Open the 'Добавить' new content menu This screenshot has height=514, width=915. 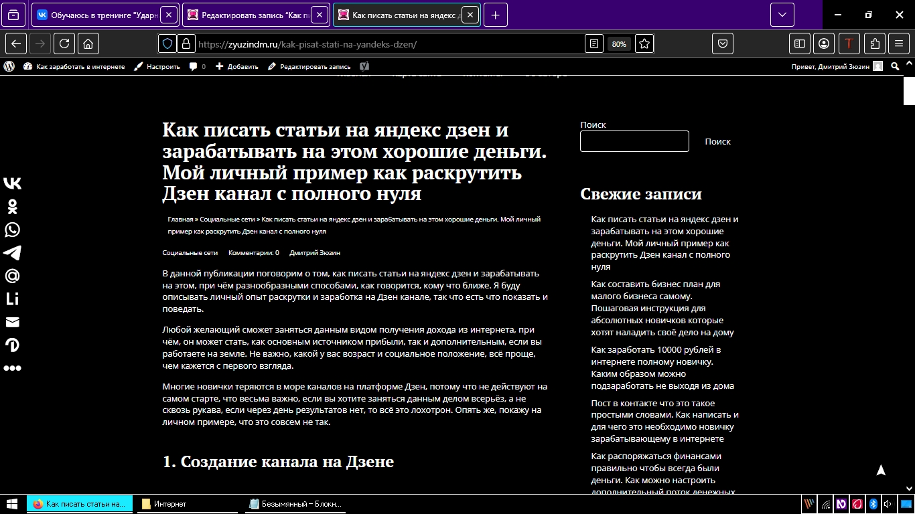(x=237, y=66)
